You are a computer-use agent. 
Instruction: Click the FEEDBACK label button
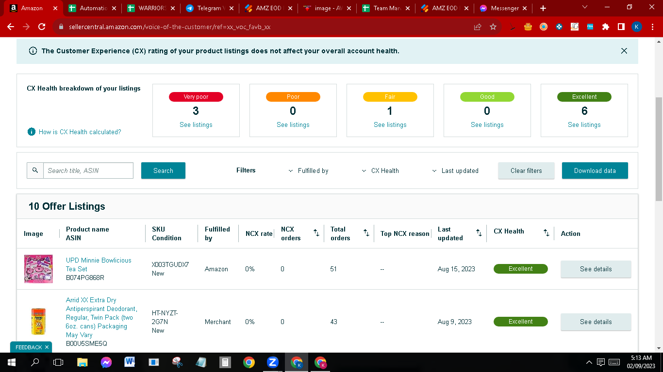[29, 347]
